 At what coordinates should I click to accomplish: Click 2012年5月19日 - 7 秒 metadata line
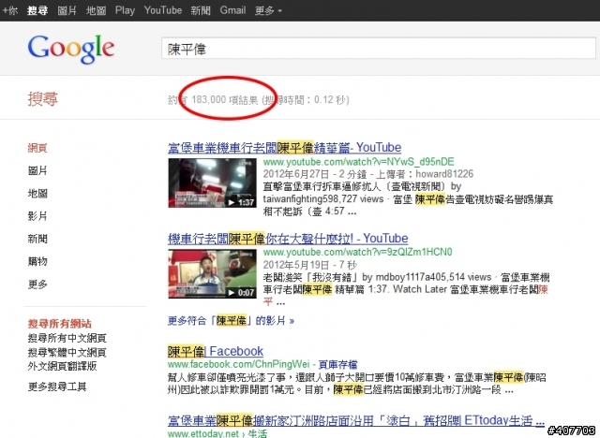point(309,265)
